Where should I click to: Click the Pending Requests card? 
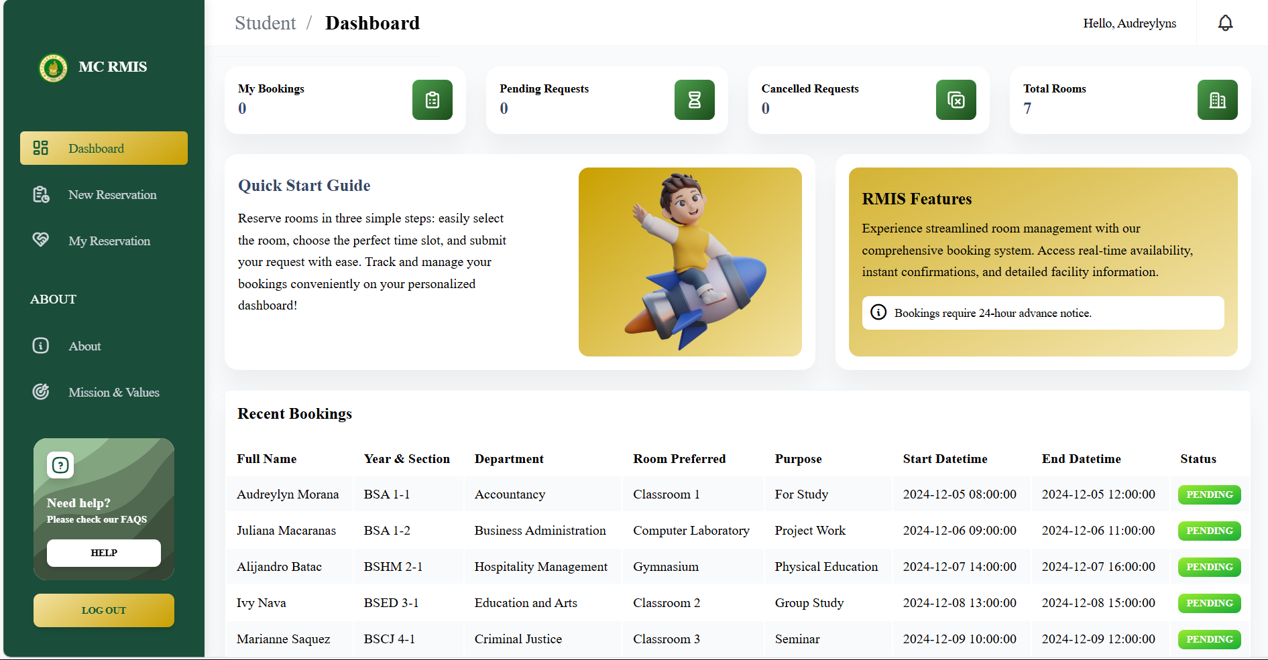(x=607, y=100)
